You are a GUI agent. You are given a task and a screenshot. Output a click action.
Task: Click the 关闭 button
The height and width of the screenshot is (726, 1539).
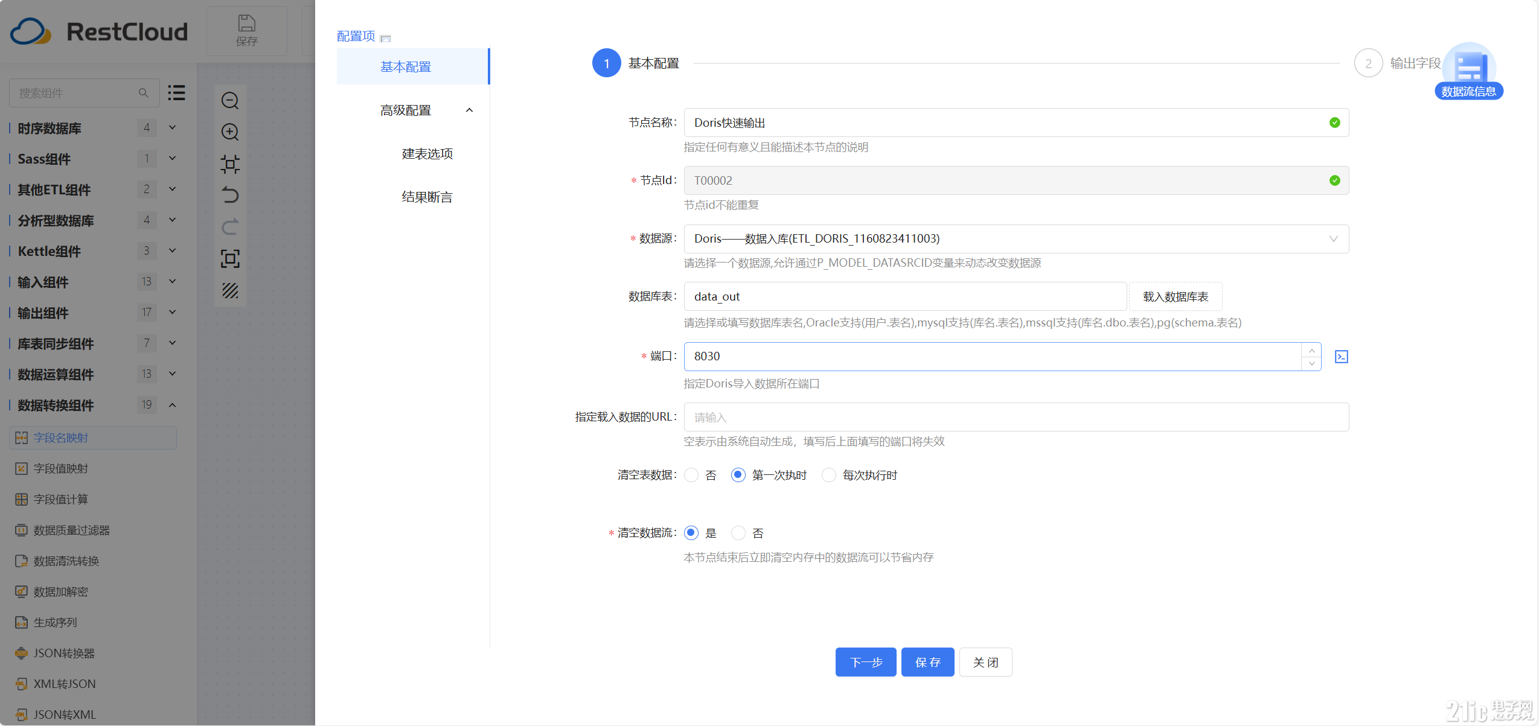pyautogui.click(x=985, y=662)
